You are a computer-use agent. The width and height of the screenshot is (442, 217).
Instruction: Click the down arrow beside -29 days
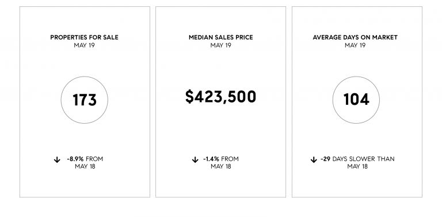pyautogui.click(x=314, y=160)
